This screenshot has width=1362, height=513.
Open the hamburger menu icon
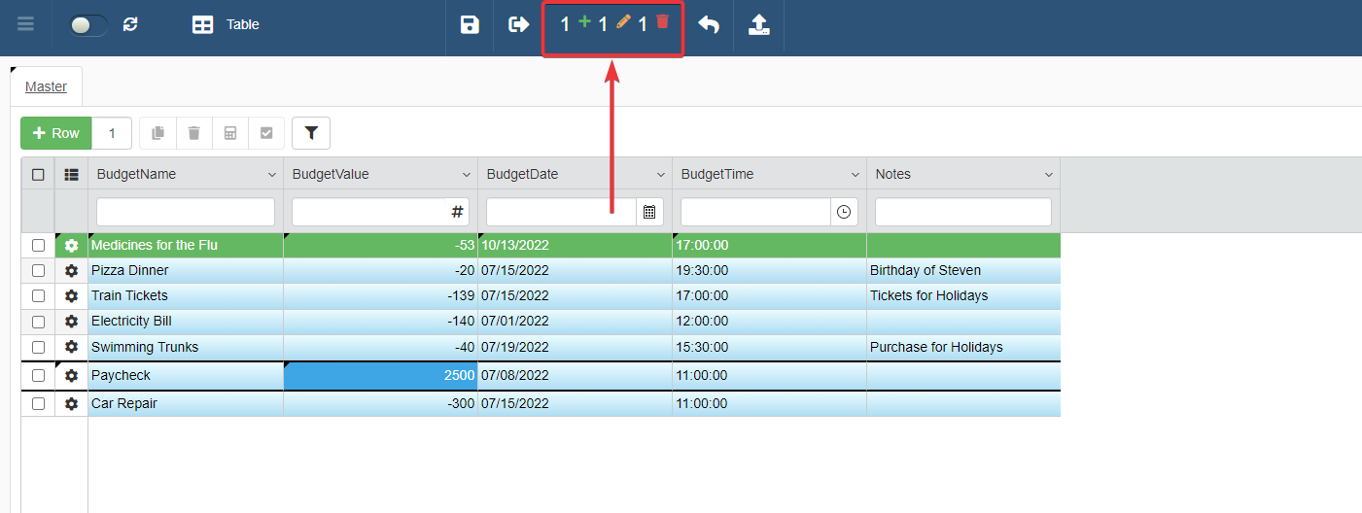pos(26,24)
